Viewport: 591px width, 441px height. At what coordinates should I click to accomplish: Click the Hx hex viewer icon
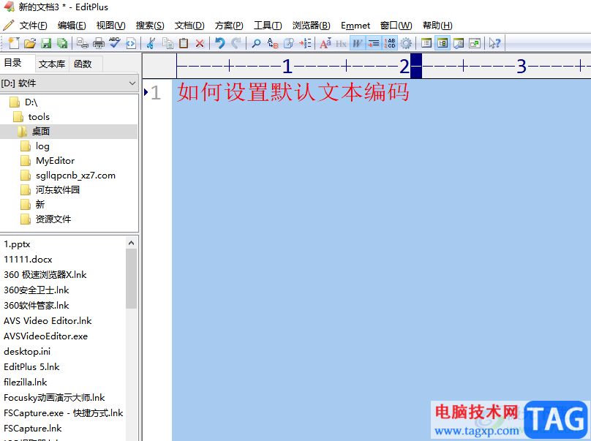click(x=341, y=43)
